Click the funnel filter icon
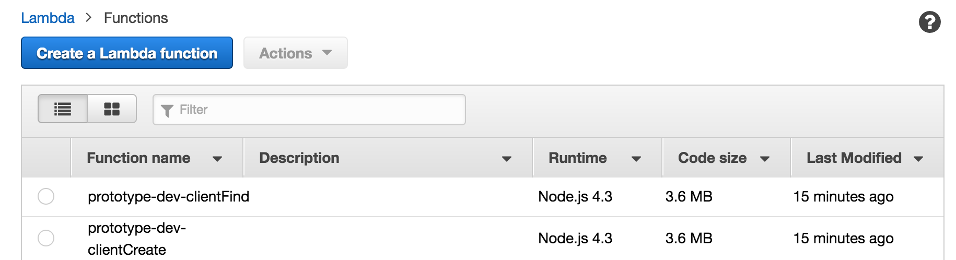The image size is (956, 260). pyautogui.click(x=167, y=110)
